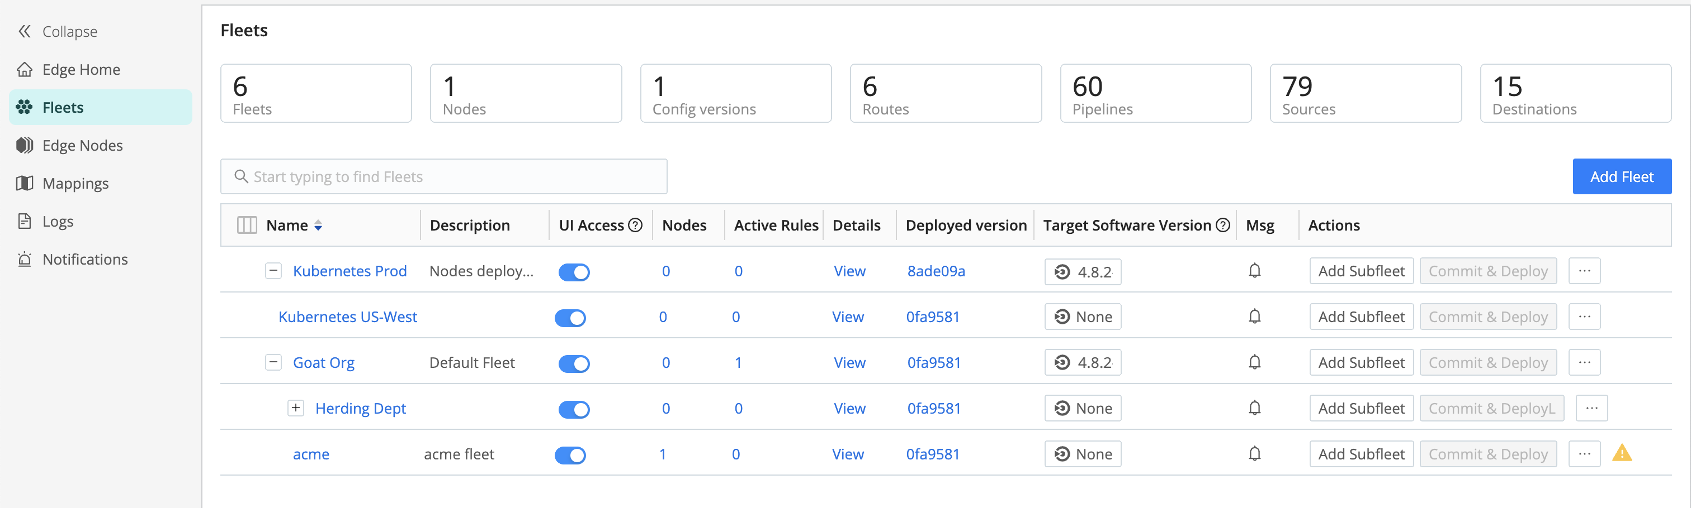Disable UI Access for Goat Org
The width and height of the screenshot is (1691, 508).
[x=574, y=364]
